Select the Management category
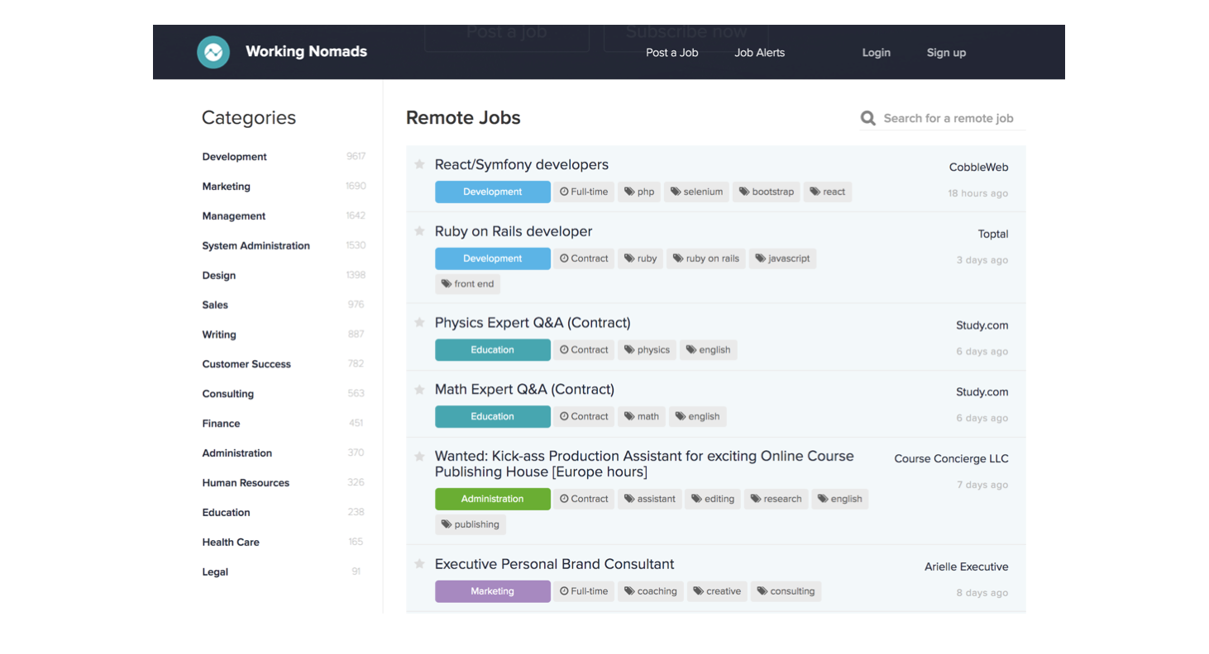The height and width of the screenshot is (654, 1209). pos(234,216)
